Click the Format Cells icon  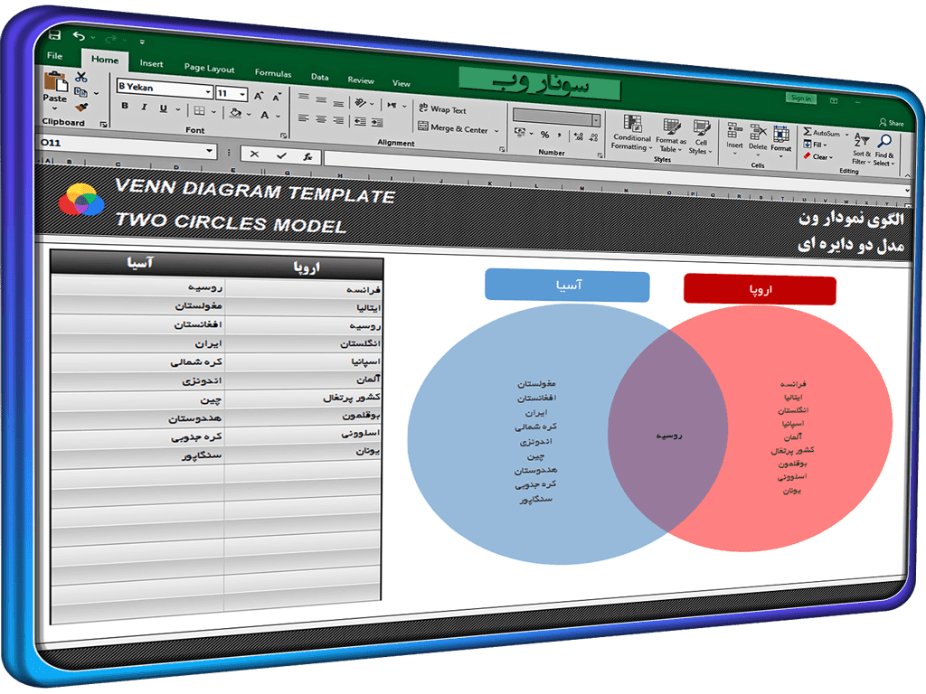pos(780,134)
